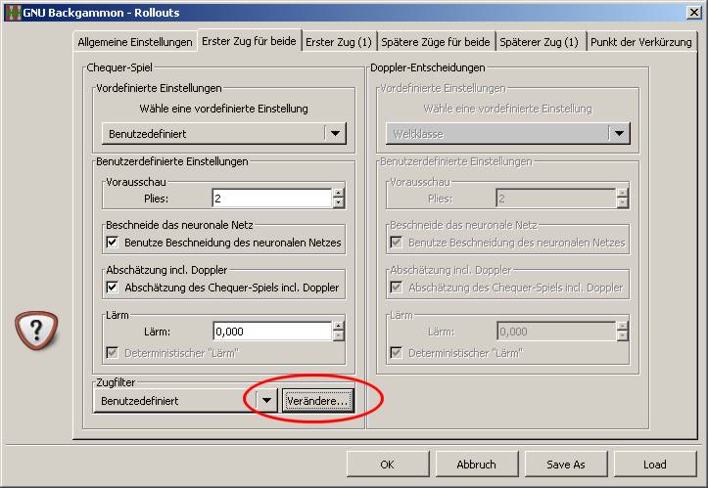Toggle Doppler-Entscheidungen Deterministischer Lärm checkbox
This screenshot has height=488, width=708.
(396, 353)
